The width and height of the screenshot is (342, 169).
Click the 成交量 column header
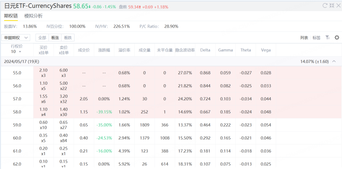(144, 50)
